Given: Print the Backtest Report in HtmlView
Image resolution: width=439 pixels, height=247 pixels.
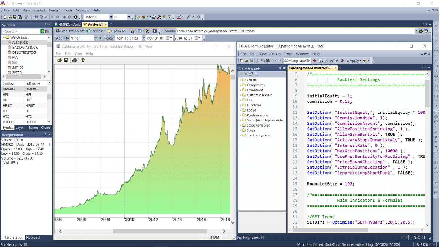Looking at the screenshot, I should pos(75,60).
